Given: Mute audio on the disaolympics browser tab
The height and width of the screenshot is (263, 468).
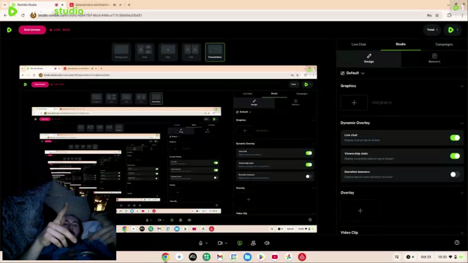Looking at the screenshot, I should [x=114, y=5].
